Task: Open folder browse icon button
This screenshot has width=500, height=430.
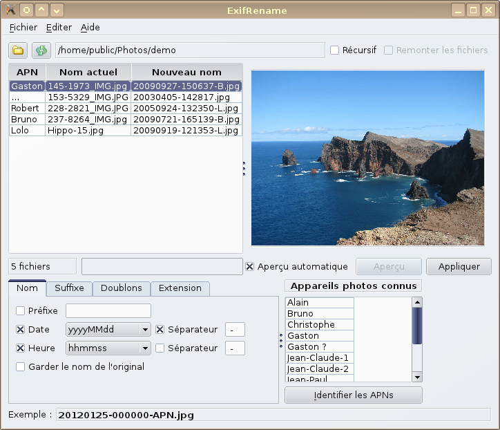Action: coord(18,50)
